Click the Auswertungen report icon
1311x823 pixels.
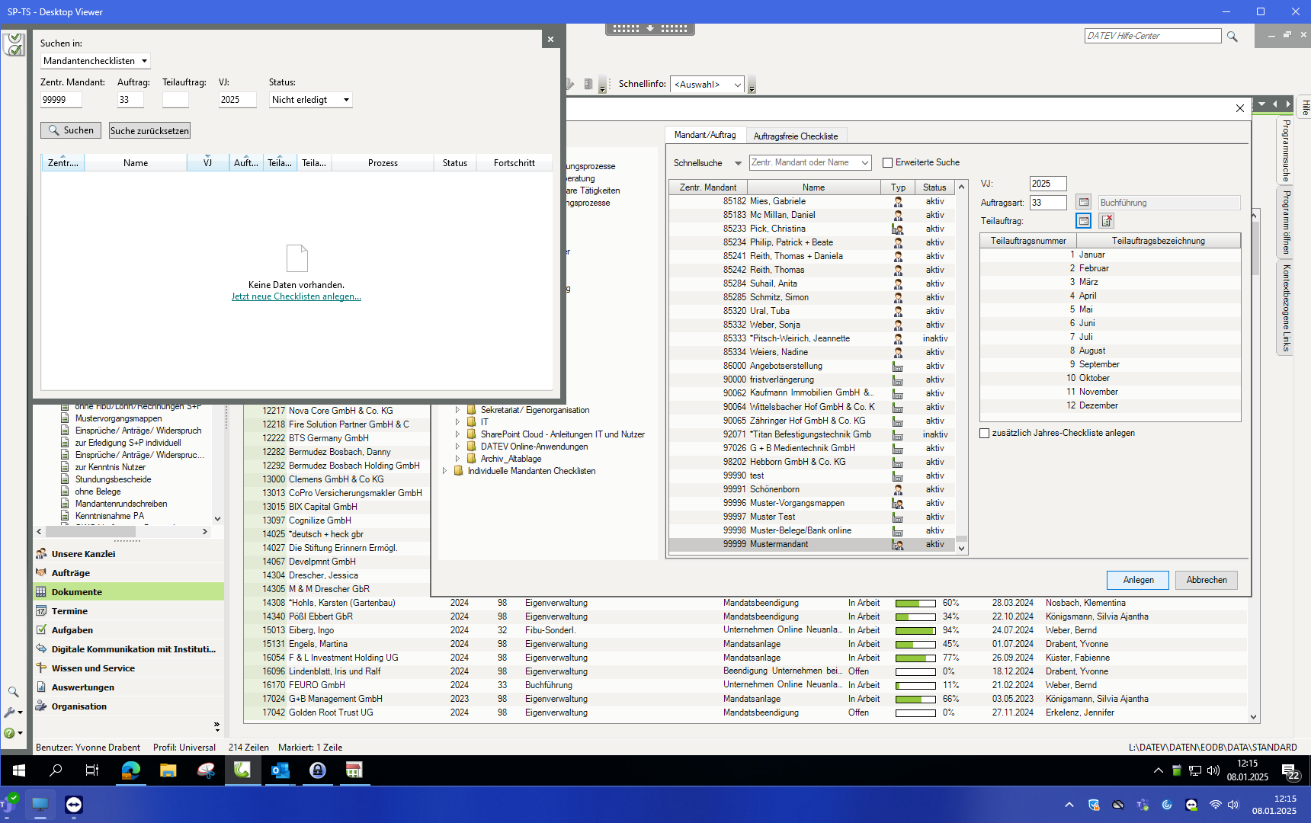pyautogui.click(x=42, y=687)
